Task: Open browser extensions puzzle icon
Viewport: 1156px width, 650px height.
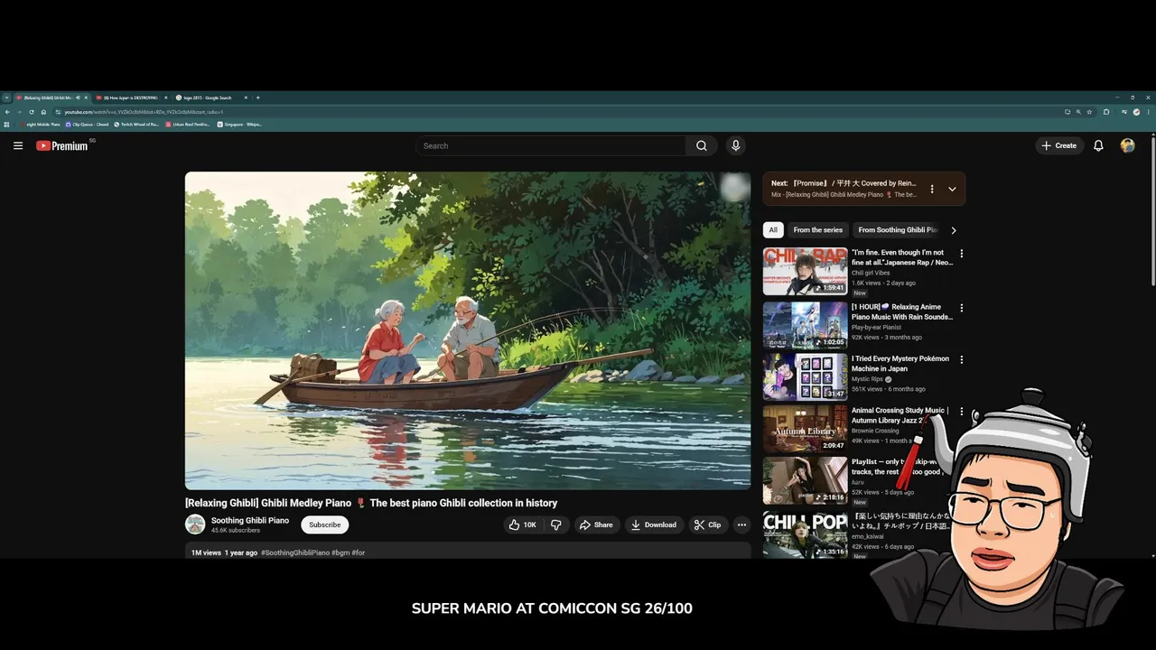Action: pos(1106,112)
